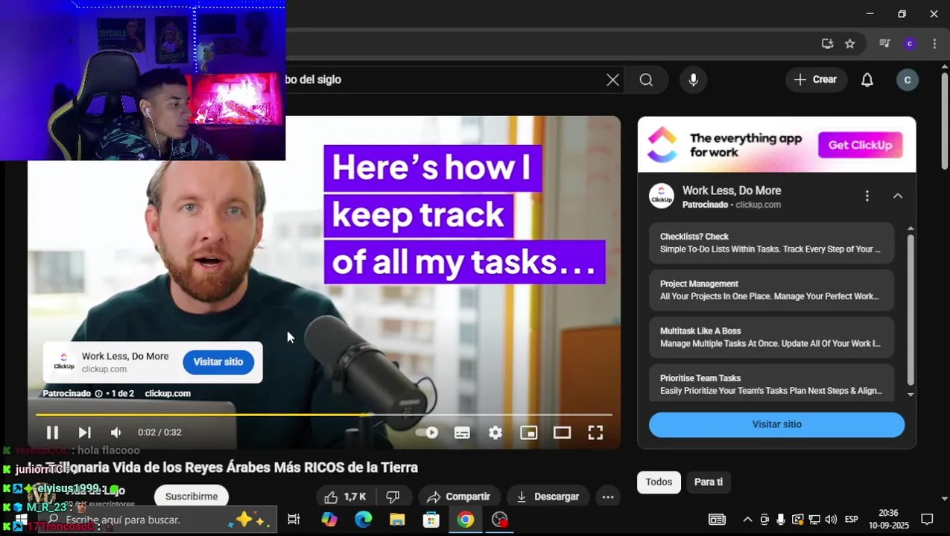Pause the video with the pause icon

point(52,433)
